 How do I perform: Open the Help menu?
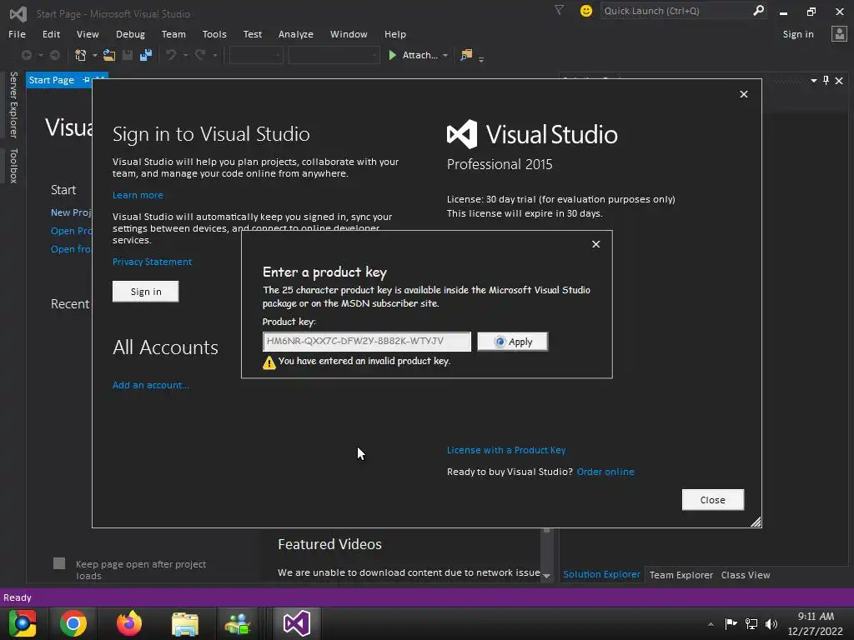tap(394, 33)
